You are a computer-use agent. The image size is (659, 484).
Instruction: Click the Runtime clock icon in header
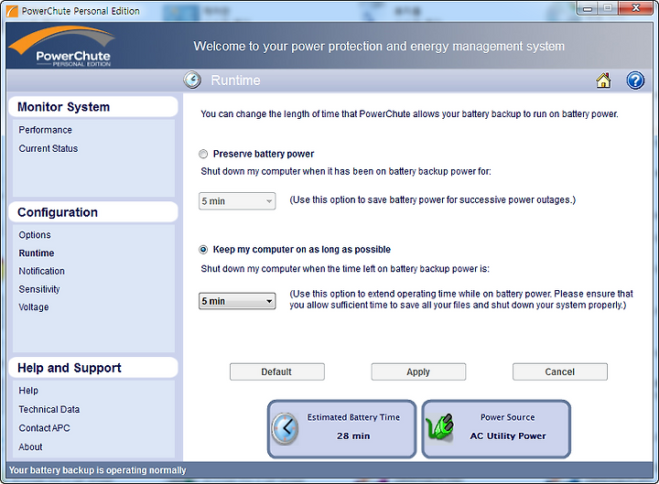(192, 80)
